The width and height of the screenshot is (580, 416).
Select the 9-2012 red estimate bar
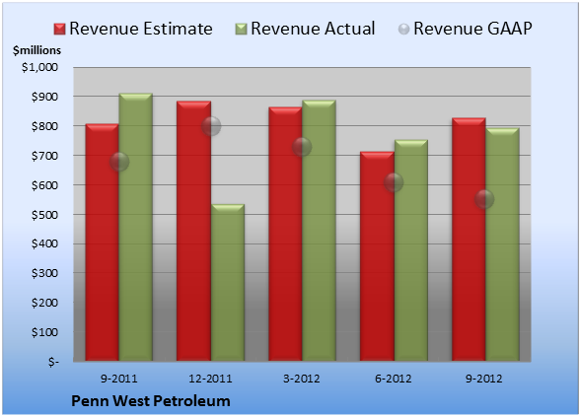469,240
